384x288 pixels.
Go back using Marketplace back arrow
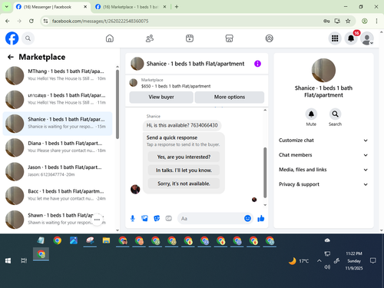click(x=11, y=57)
